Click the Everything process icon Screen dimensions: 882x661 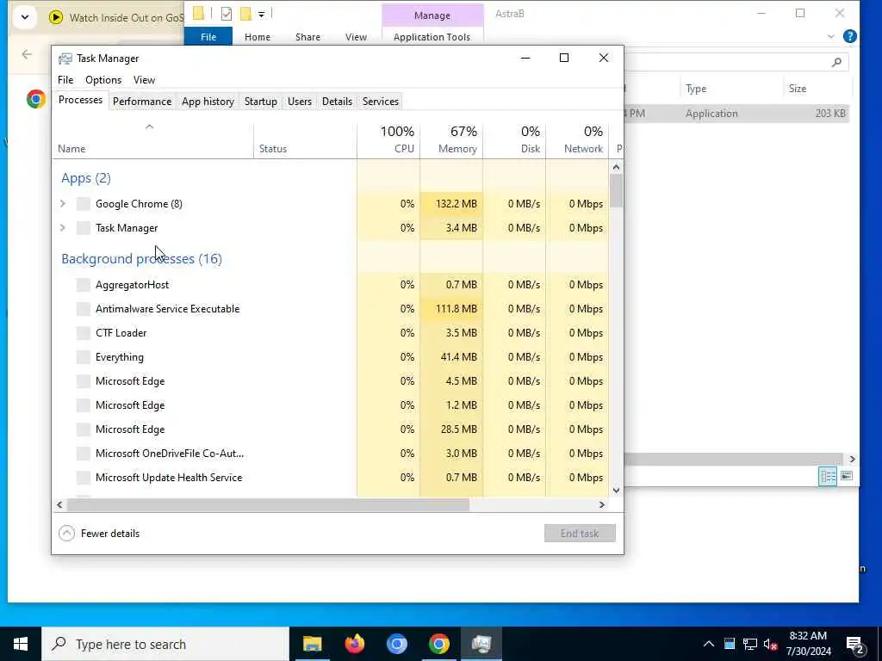click(x=84, y=357)
